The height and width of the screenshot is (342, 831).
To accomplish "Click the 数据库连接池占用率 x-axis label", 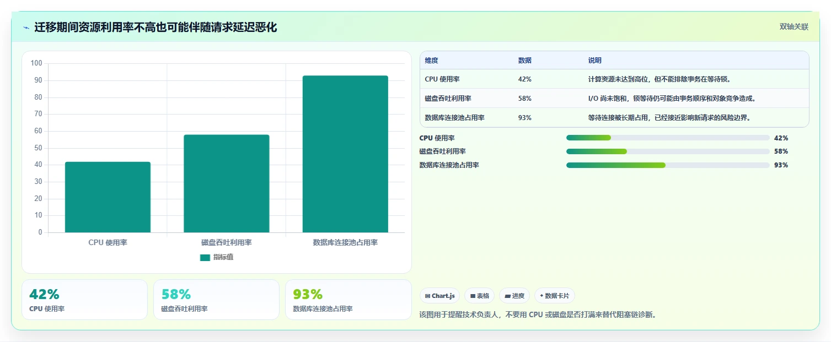I will pyautogui.click(x=345, y=242).
